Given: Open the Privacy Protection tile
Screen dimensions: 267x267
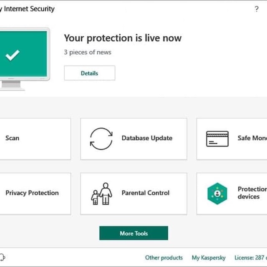Looking at the screenshot, I should click(x=32, y=193).
